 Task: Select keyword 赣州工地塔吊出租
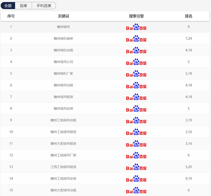63,120
